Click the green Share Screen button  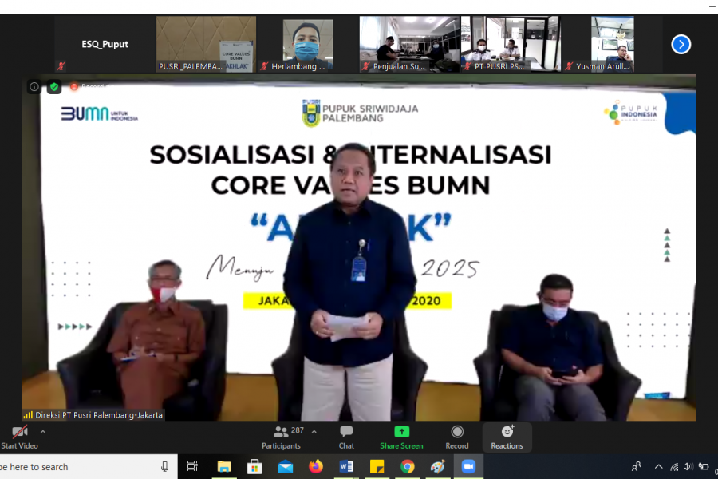click(x=401, y=436)
